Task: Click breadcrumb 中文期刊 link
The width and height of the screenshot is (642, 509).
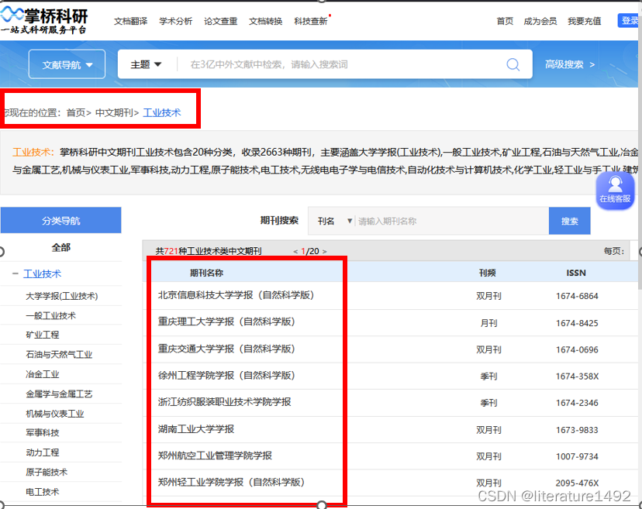Action: [x=114, y=112]
